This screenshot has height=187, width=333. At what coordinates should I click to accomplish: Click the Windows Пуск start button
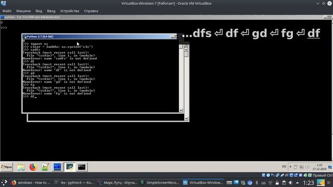click(x=7, y=167)
